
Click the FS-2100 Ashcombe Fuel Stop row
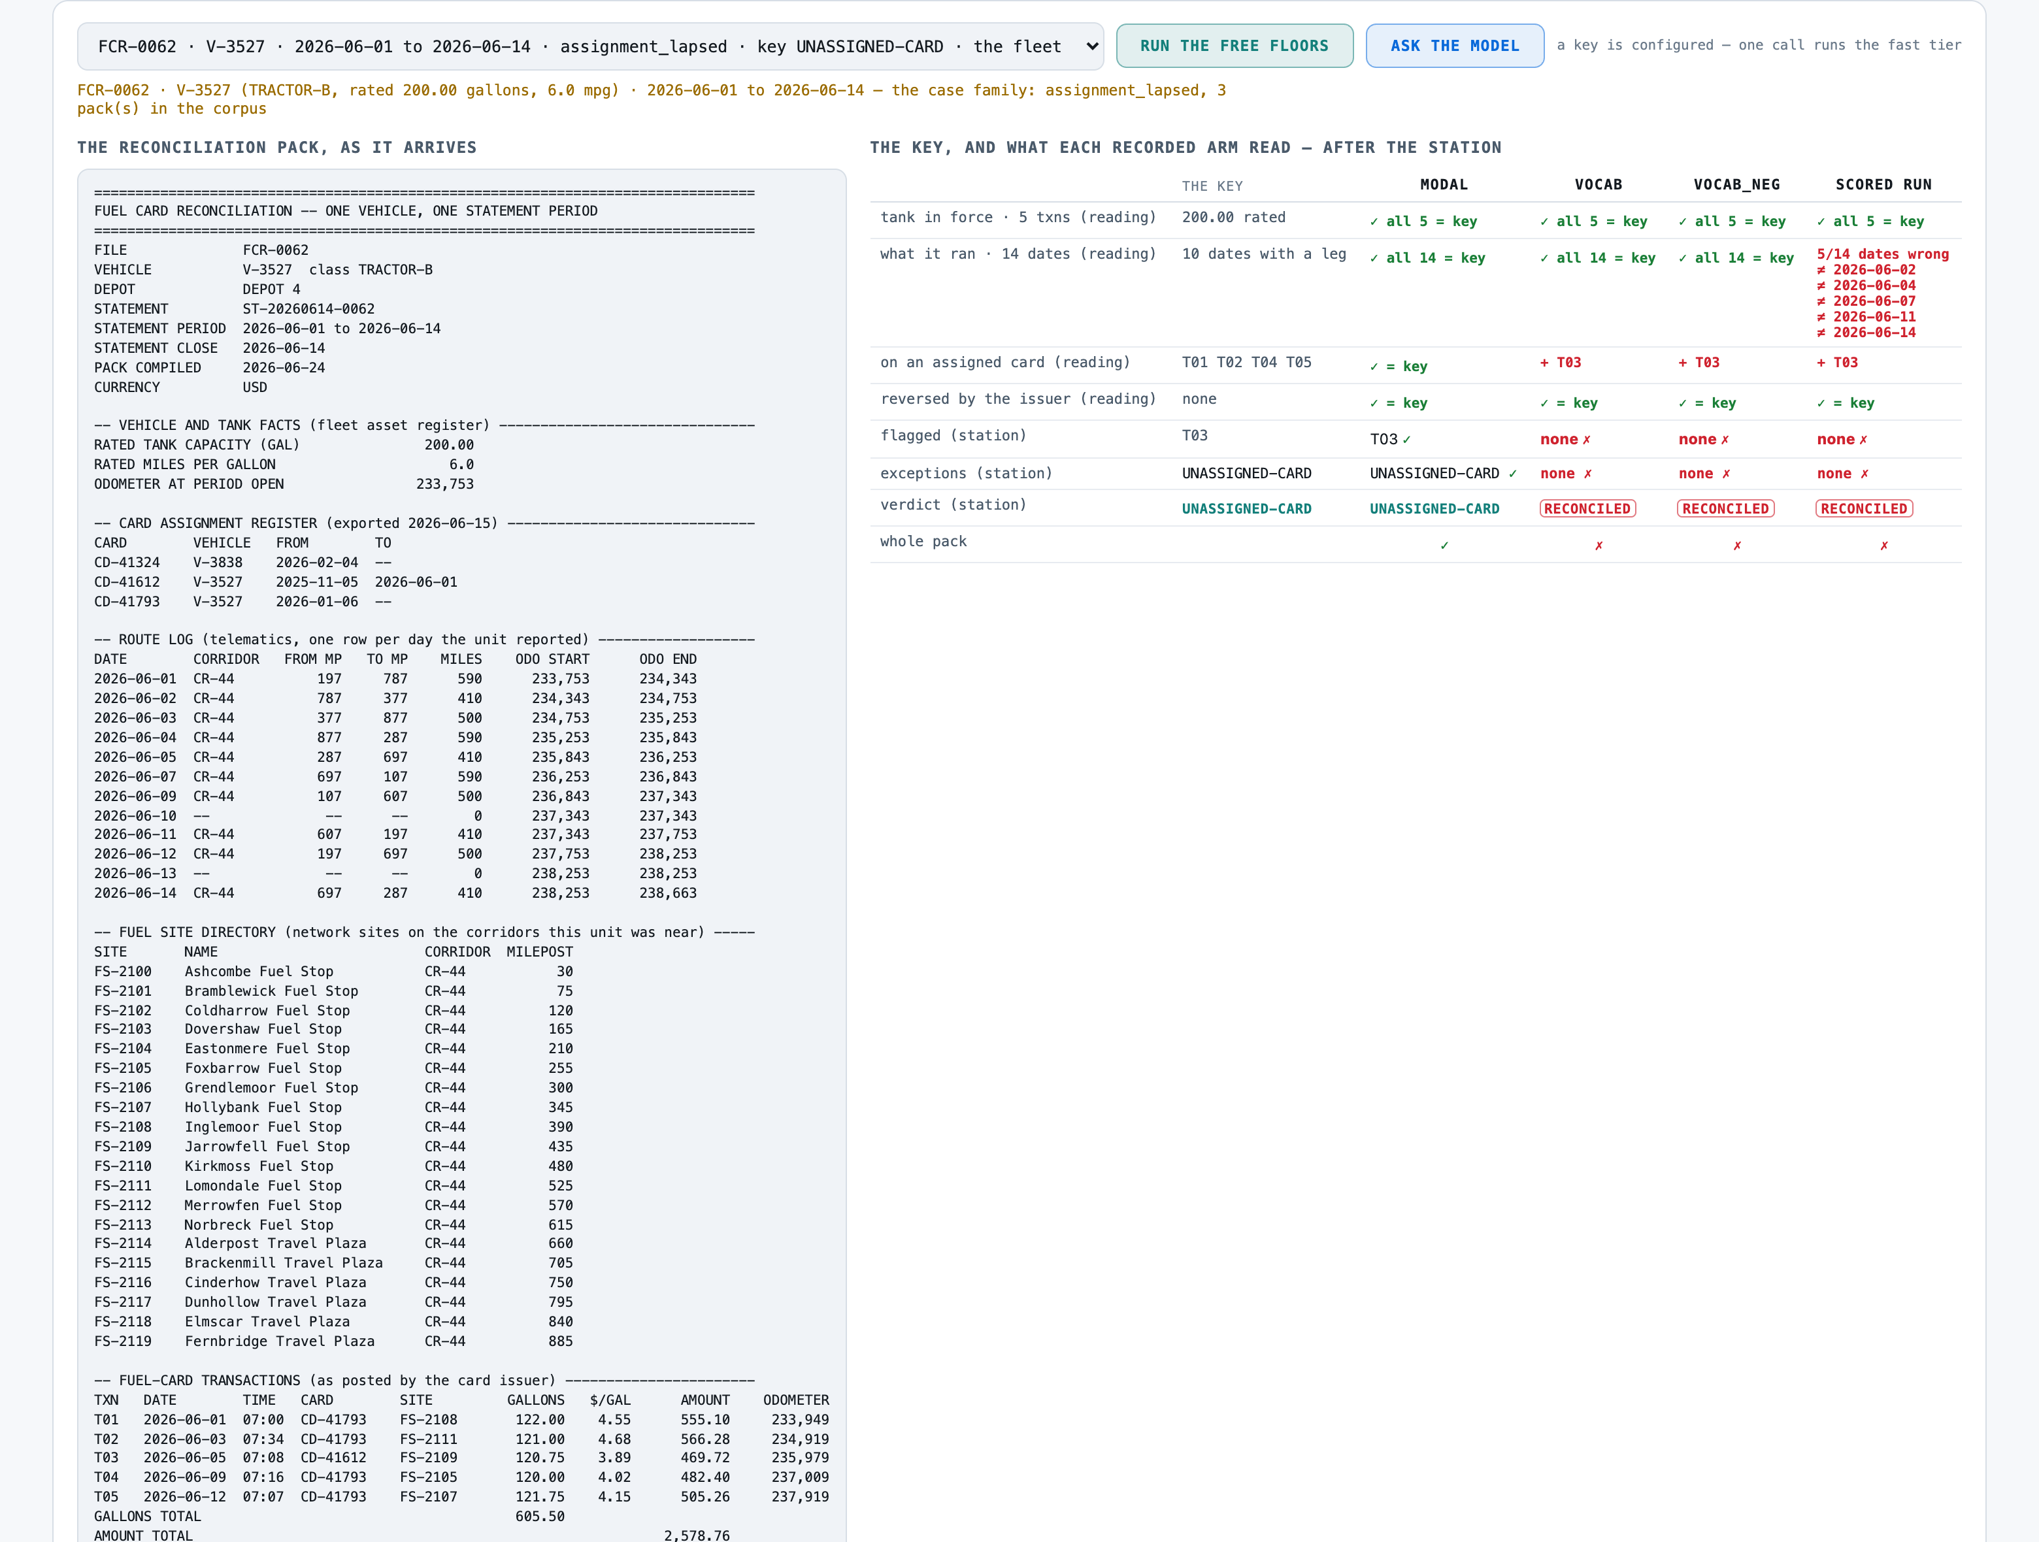334,972
